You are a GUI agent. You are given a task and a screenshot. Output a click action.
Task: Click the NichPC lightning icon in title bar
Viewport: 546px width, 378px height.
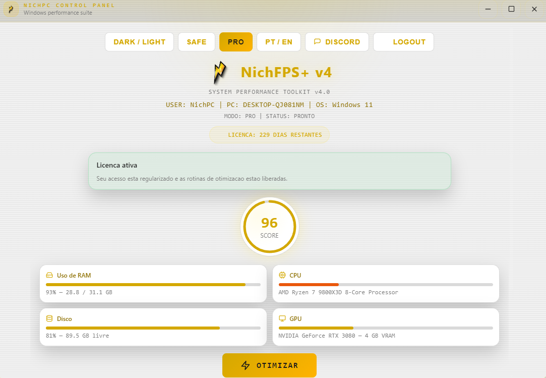pyautogui.click(x=11, y=9)
